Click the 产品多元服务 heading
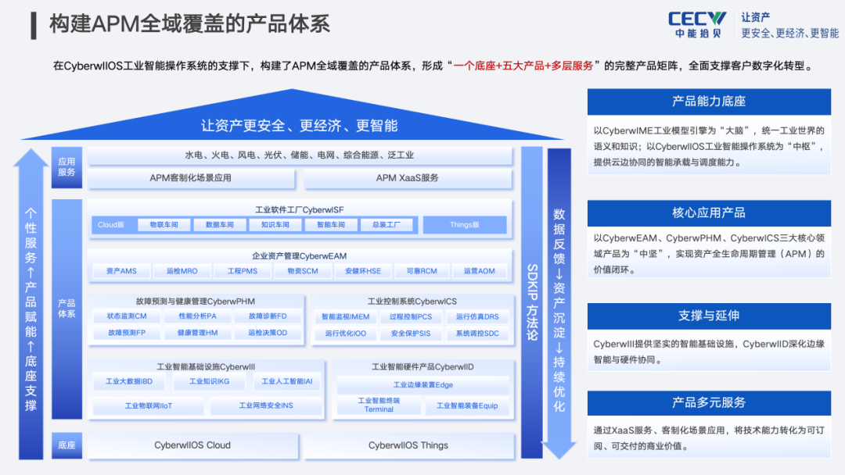Viewport: 845px width, 475px height. 709,402
